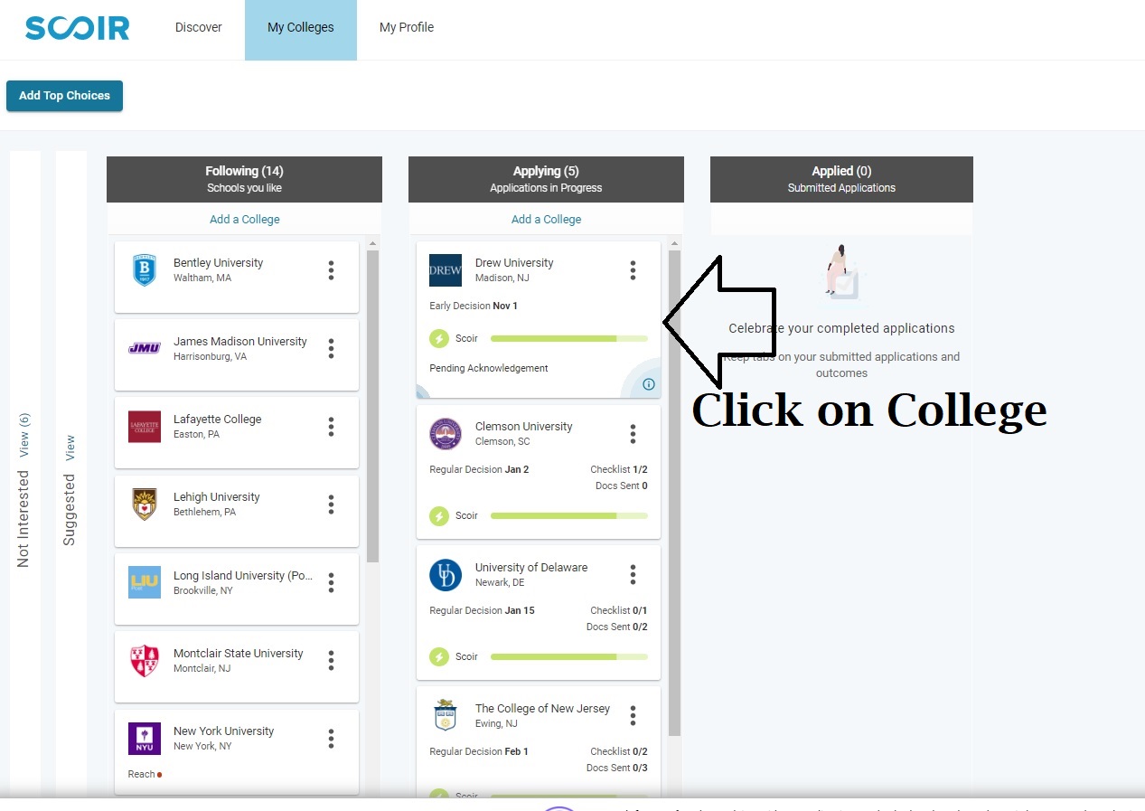
Task: Click the Following (14) column header
Action: click(x=244, y=179)
